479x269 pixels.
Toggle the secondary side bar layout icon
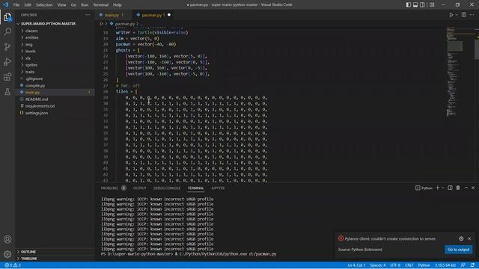point(422,5)
